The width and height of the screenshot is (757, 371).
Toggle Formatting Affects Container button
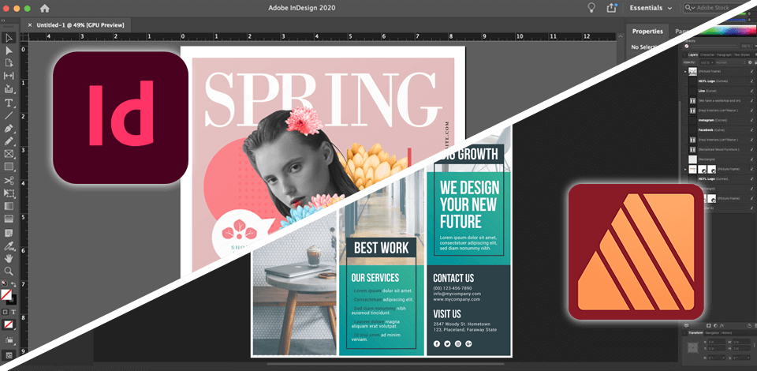pos(6,312)
